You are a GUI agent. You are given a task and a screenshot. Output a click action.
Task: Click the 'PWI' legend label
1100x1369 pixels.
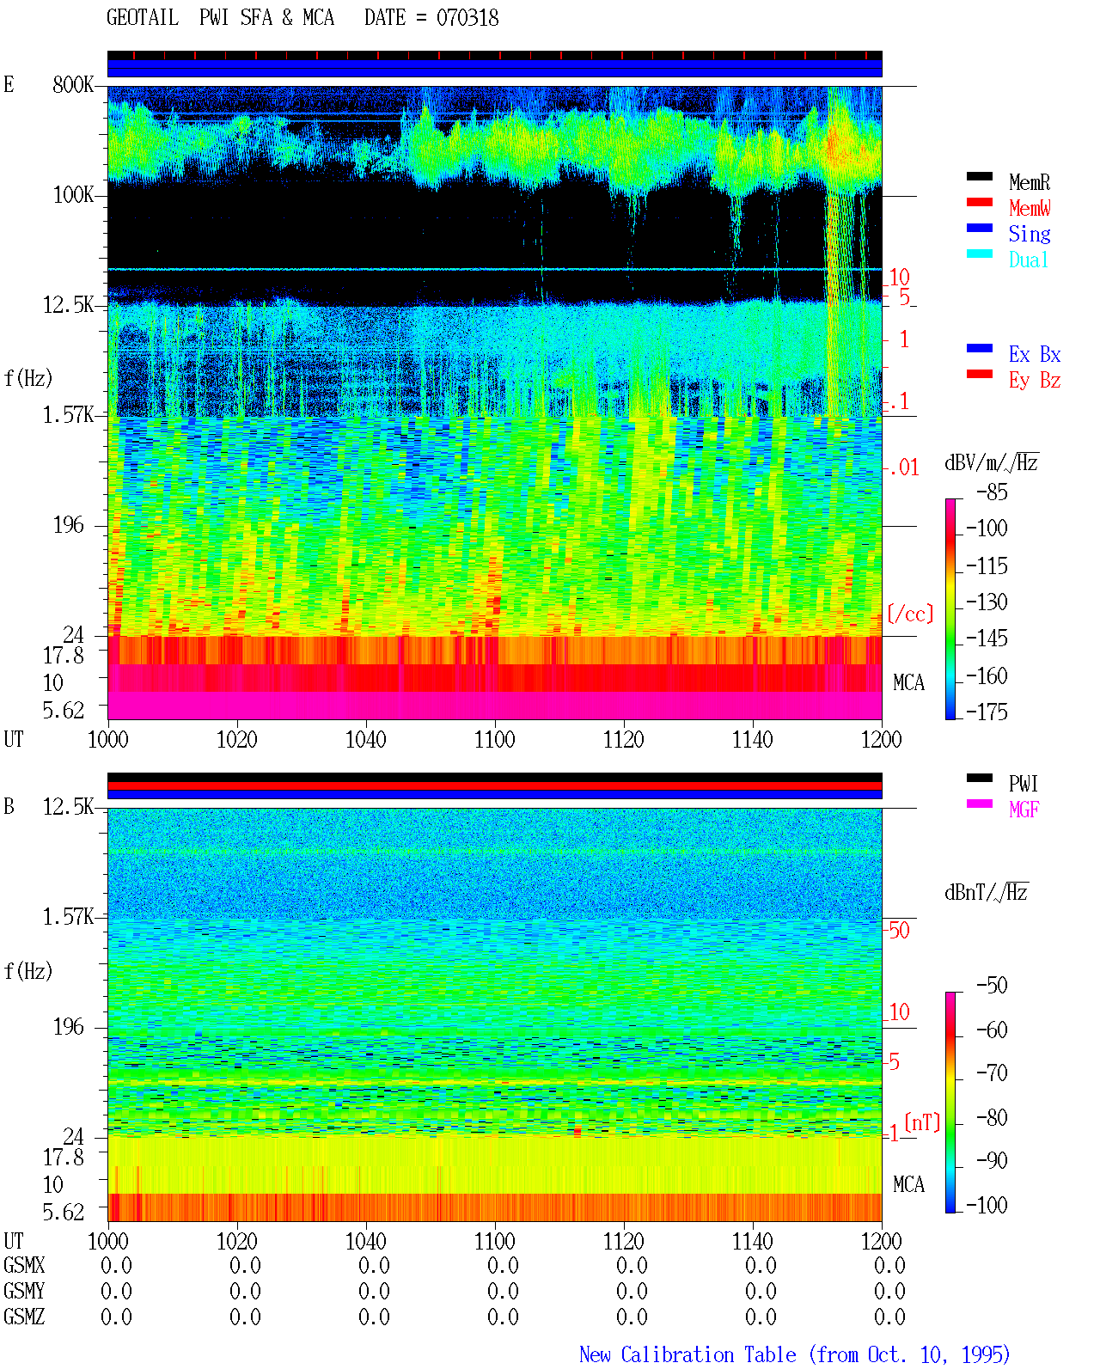tap(1024, 784)
